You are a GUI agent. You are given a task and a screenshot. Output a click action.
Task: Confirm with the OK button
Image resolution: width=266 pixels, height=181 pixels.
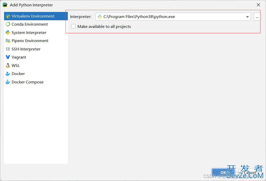223,172
